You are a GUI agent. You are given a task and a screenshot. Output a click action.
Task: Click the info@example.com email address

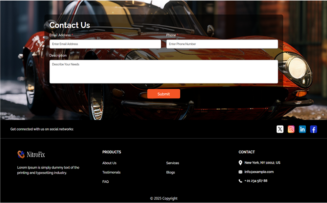coord(259,172)
